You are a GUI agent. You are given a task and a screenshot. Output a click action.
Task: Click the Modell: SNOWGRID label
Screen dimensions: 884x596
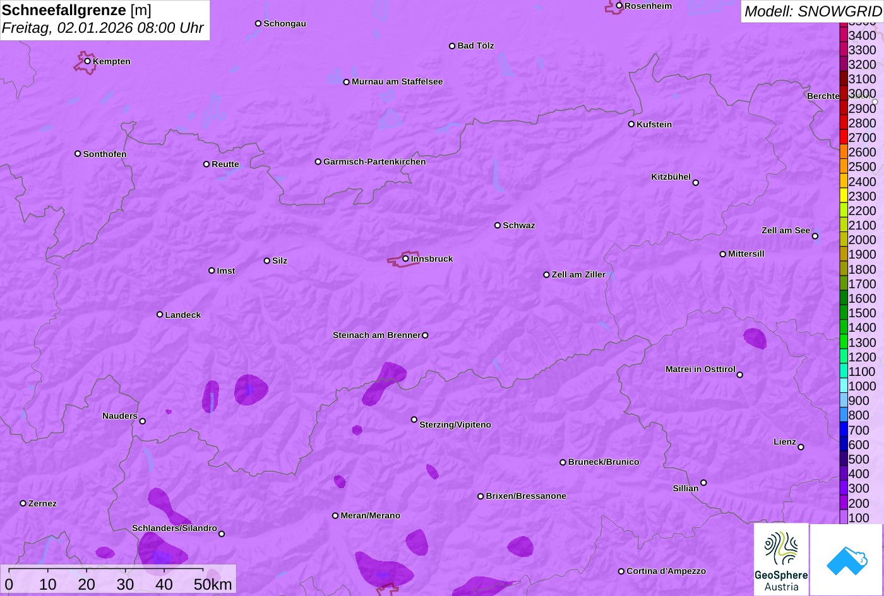pyautogui.click(x=813, y=11)
